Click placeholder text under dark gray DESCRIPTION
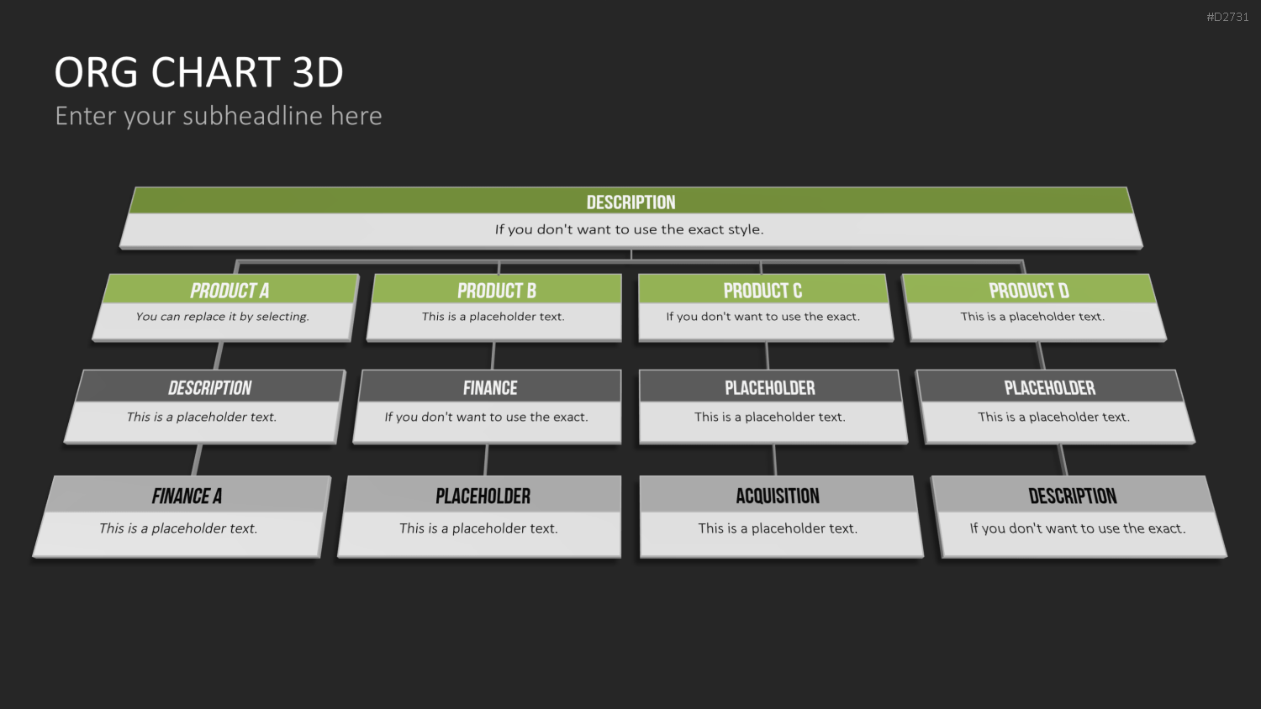This screenshot has height=709, width=1261. (202, 417)
